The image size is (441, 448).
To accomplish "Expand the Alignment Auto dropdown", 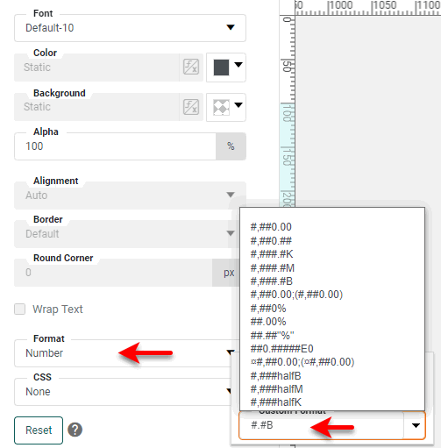I will tap(130, 196).
